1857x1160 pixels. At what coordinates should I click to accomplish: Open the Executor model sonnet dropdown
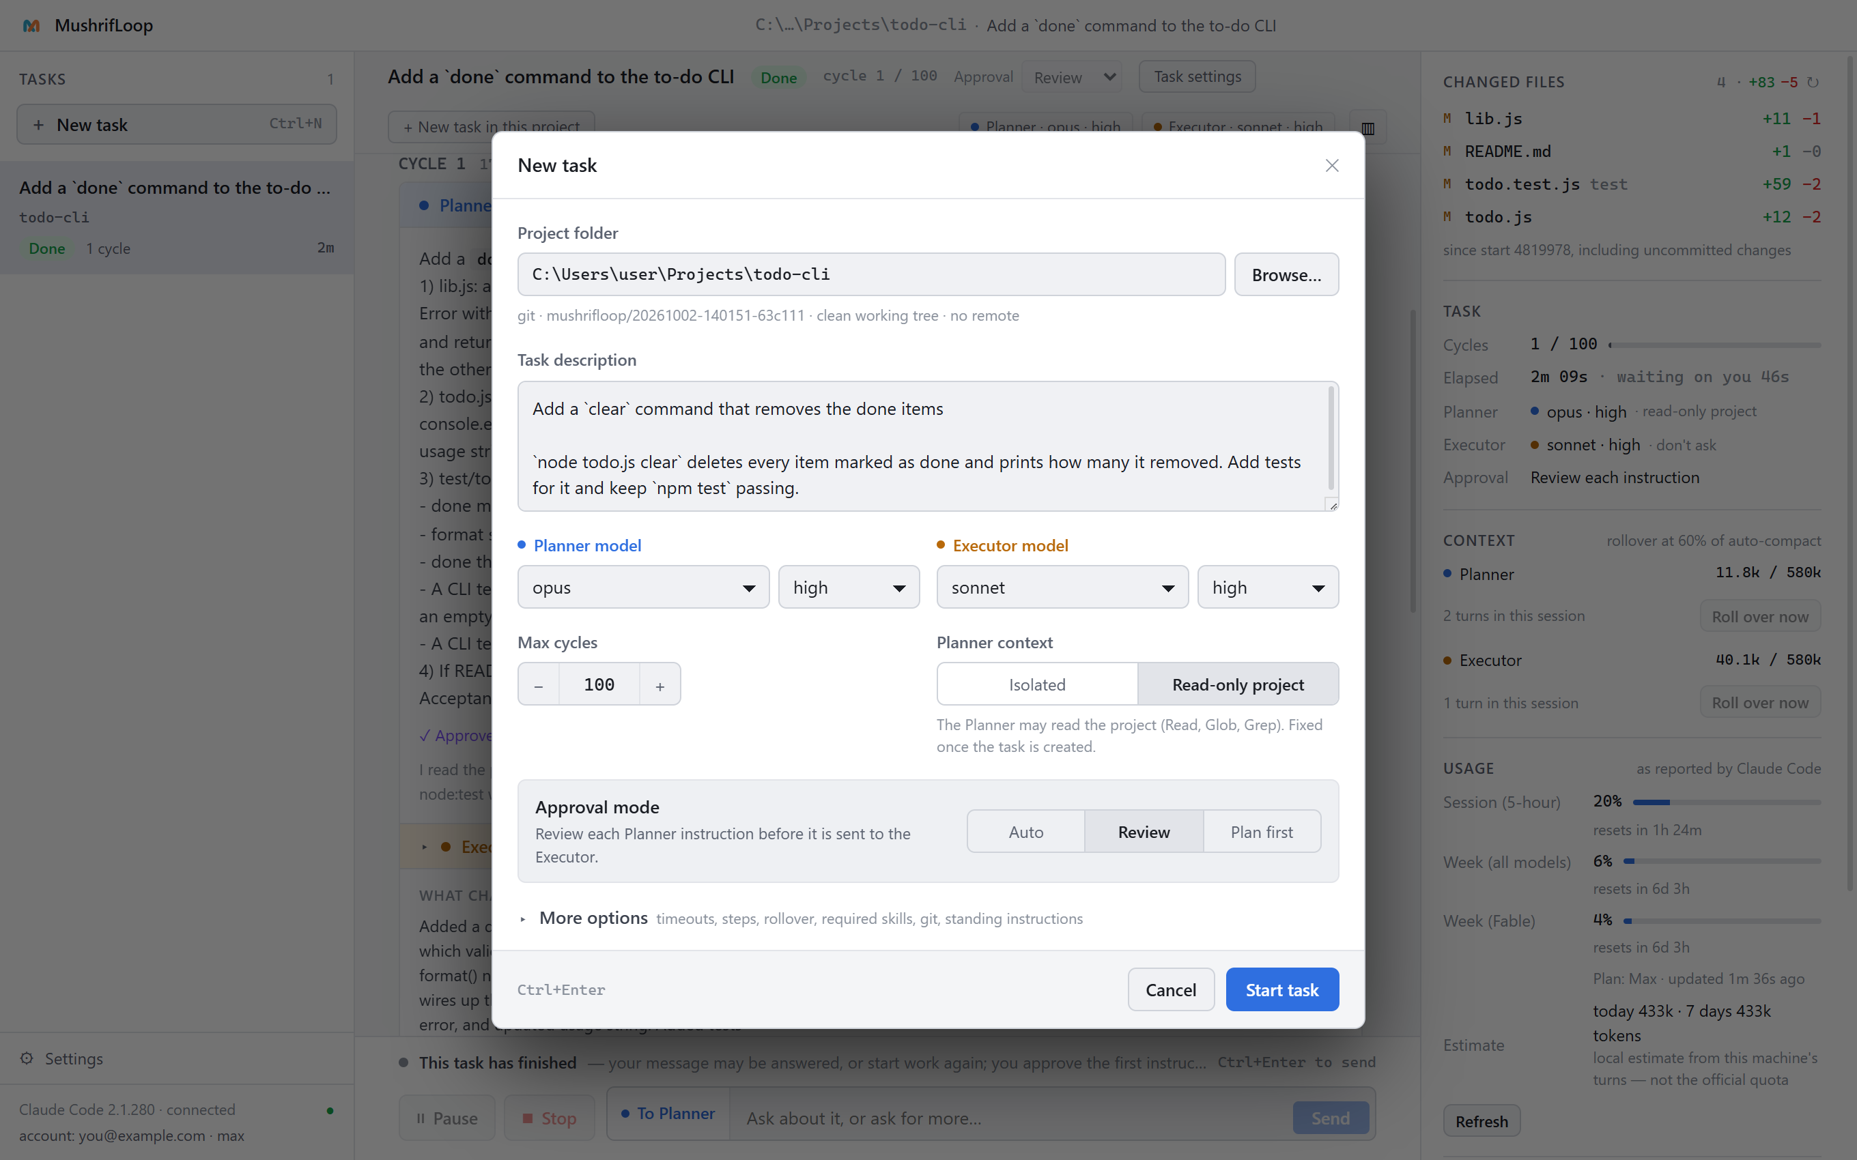[x=1062, y=588]
